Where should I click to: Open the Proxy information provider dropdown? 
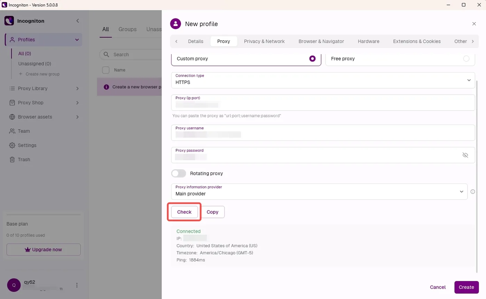[319, 191]
